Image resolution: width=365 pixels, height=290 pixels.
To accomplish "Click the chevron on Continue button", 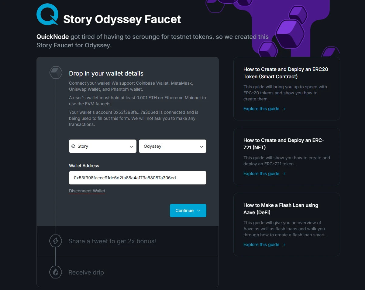I will [x=199, y=211].
